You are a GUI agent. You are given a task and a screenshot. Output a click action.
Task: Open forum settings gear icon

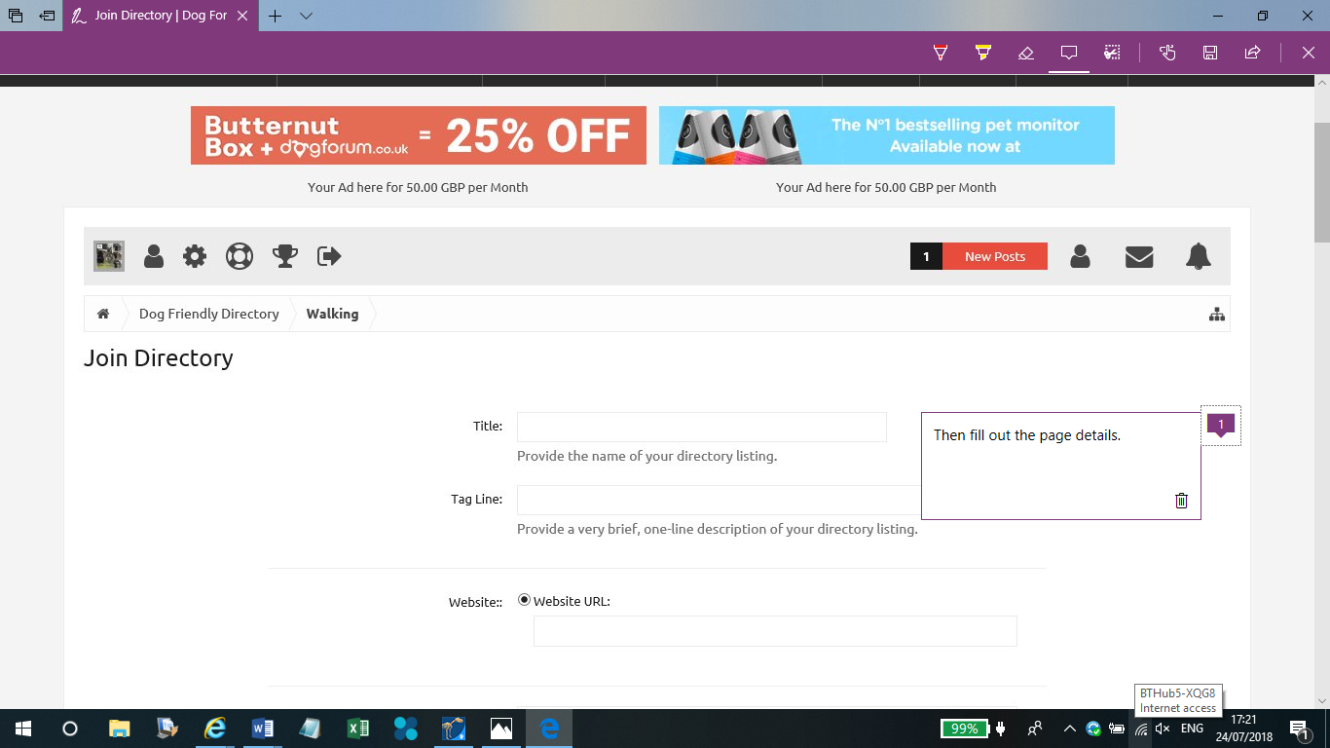tap(195, 256)
